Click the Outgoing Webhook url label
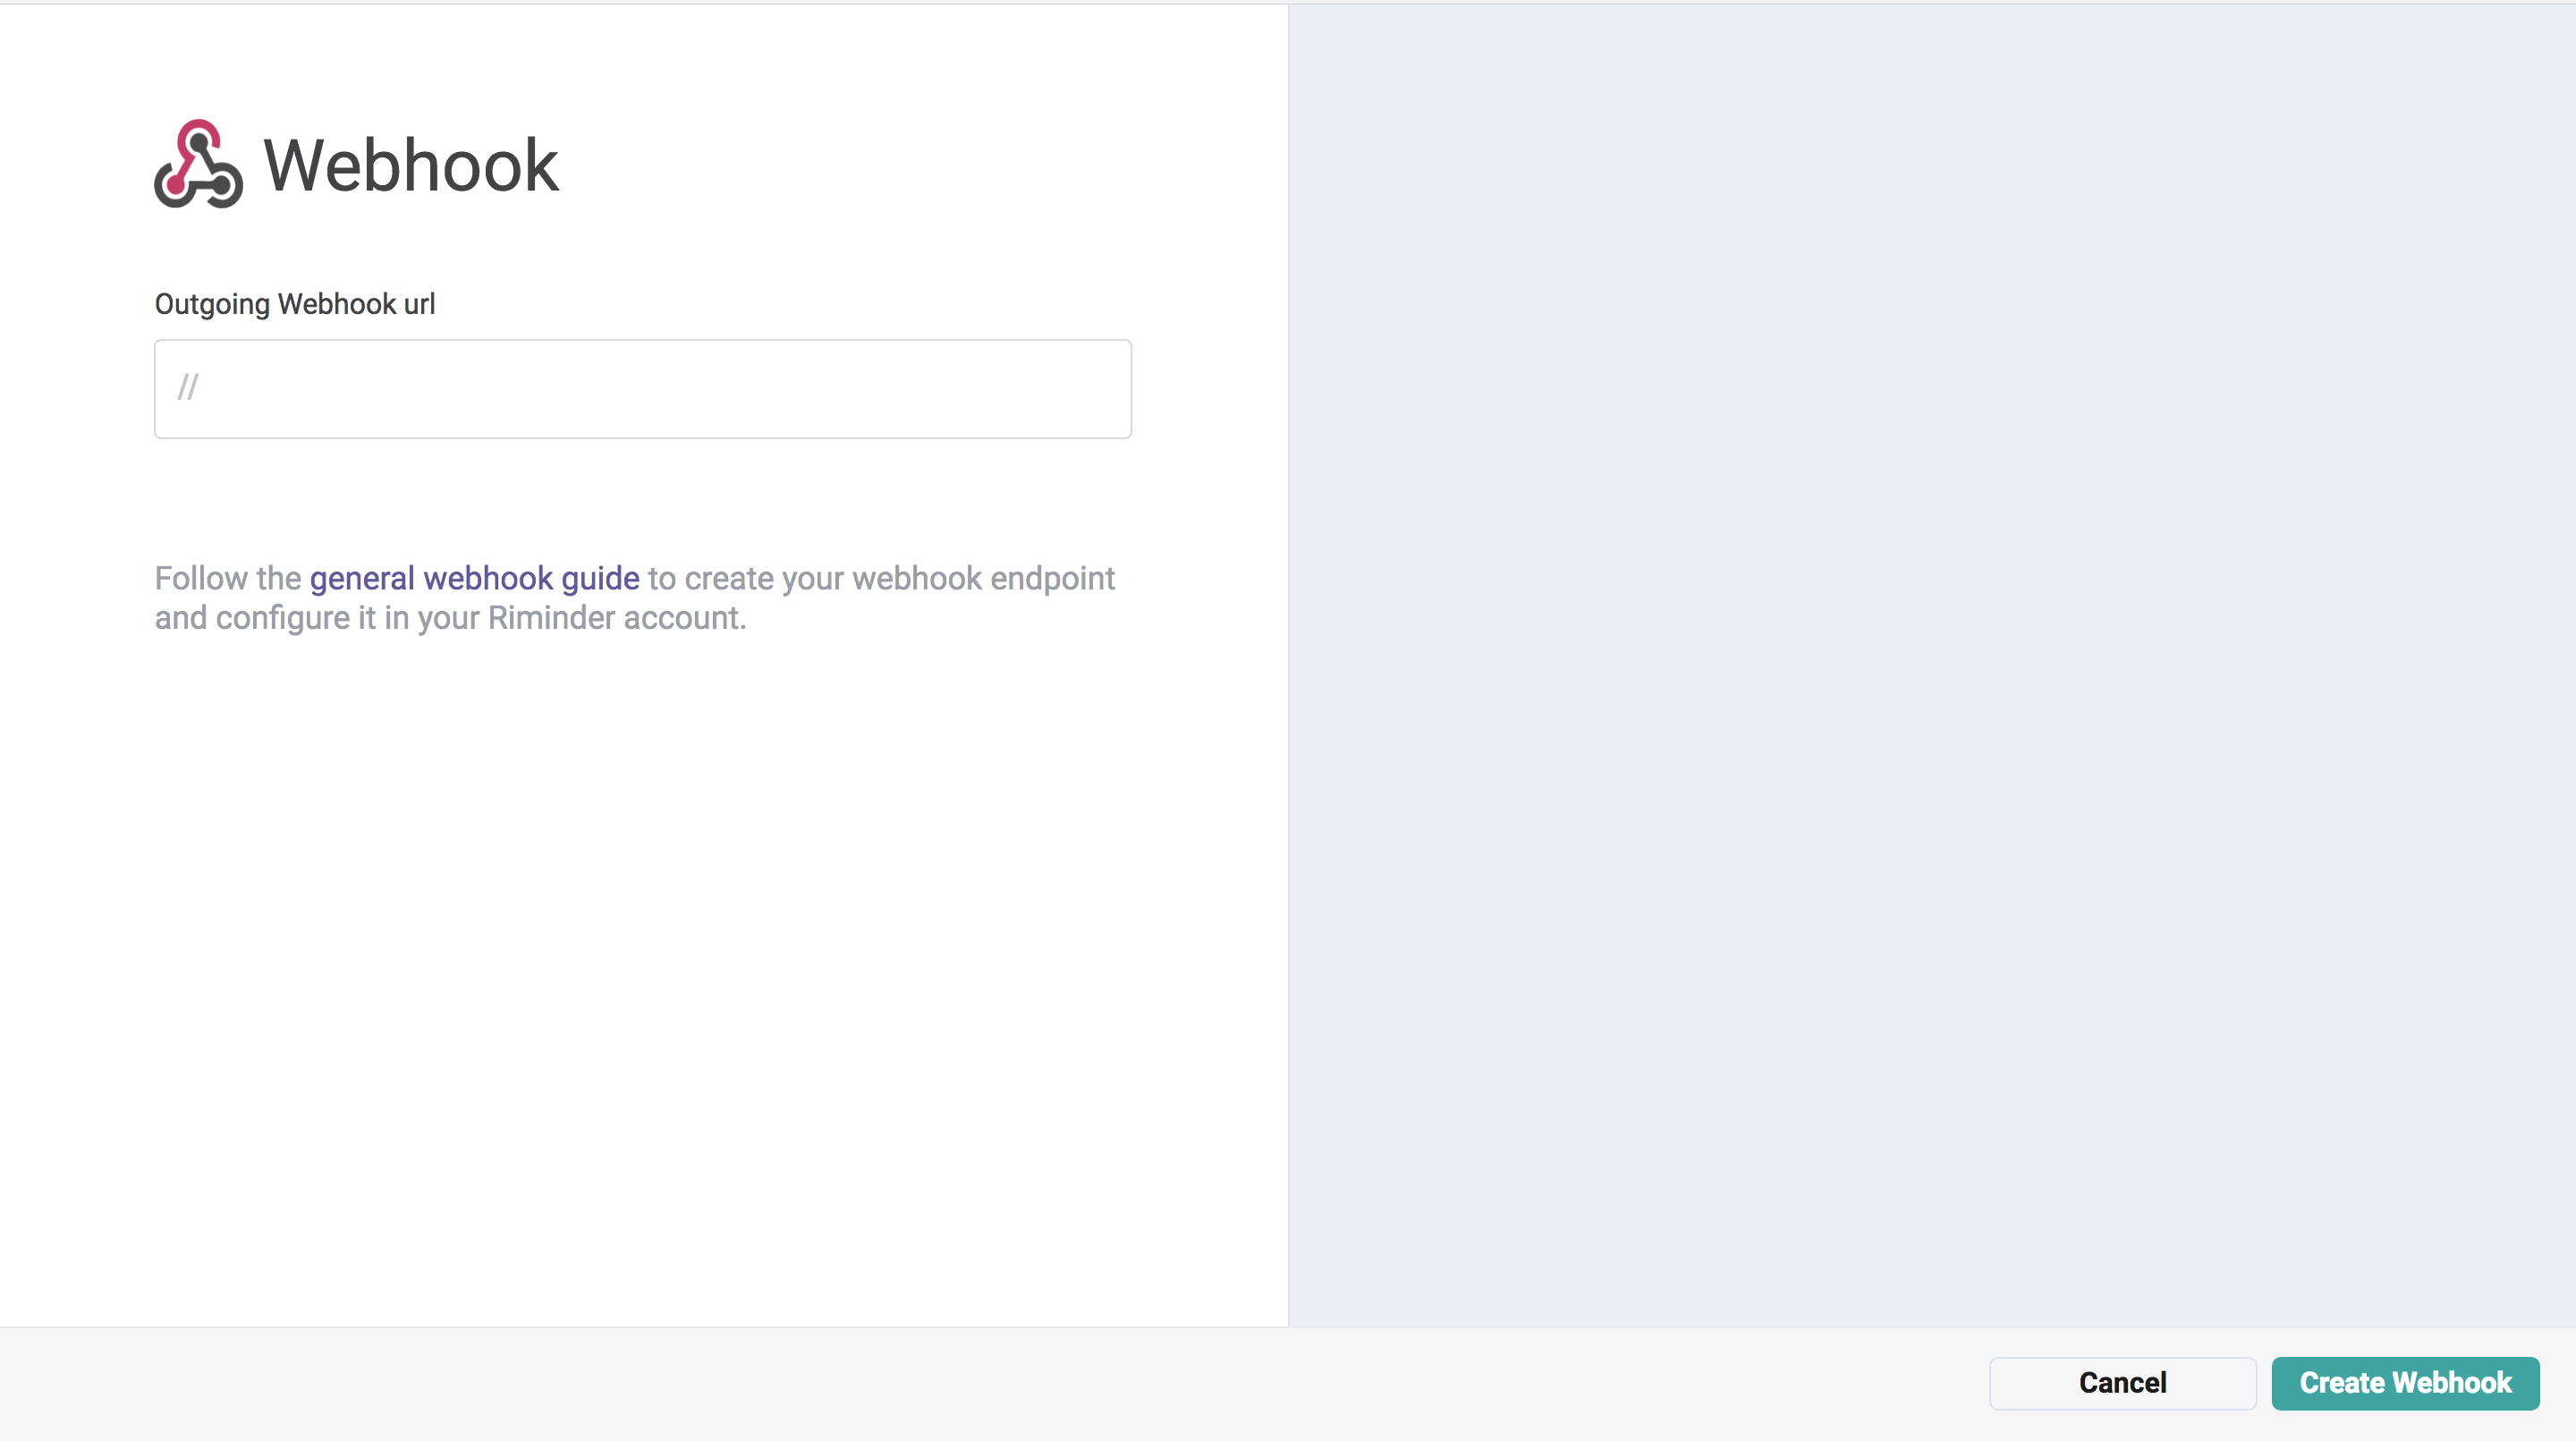The image size is (2576, 1441). click(294, 304)
